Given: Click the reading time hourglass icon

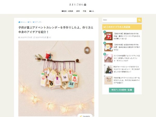Looking at the screenshot, I should point(48,37).
